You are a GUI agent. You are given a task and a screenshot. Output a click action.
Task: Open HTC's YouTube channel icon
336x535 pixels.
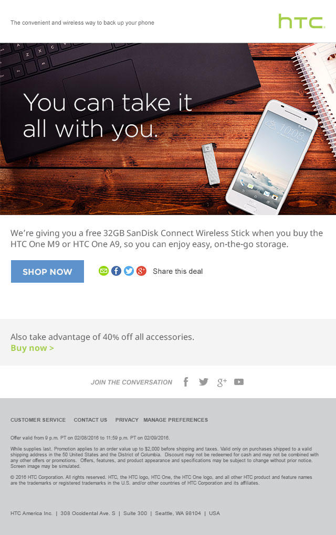pyautogui.click(x=239, y=382)
